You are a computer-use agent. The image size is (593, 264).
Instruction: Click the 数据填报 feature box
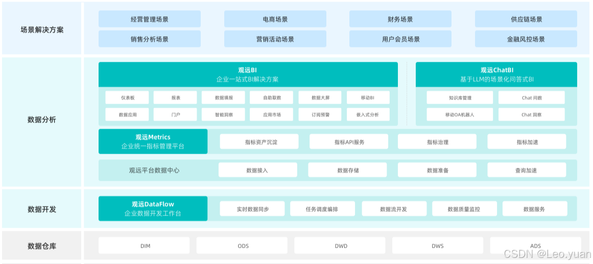coord(224,98)
